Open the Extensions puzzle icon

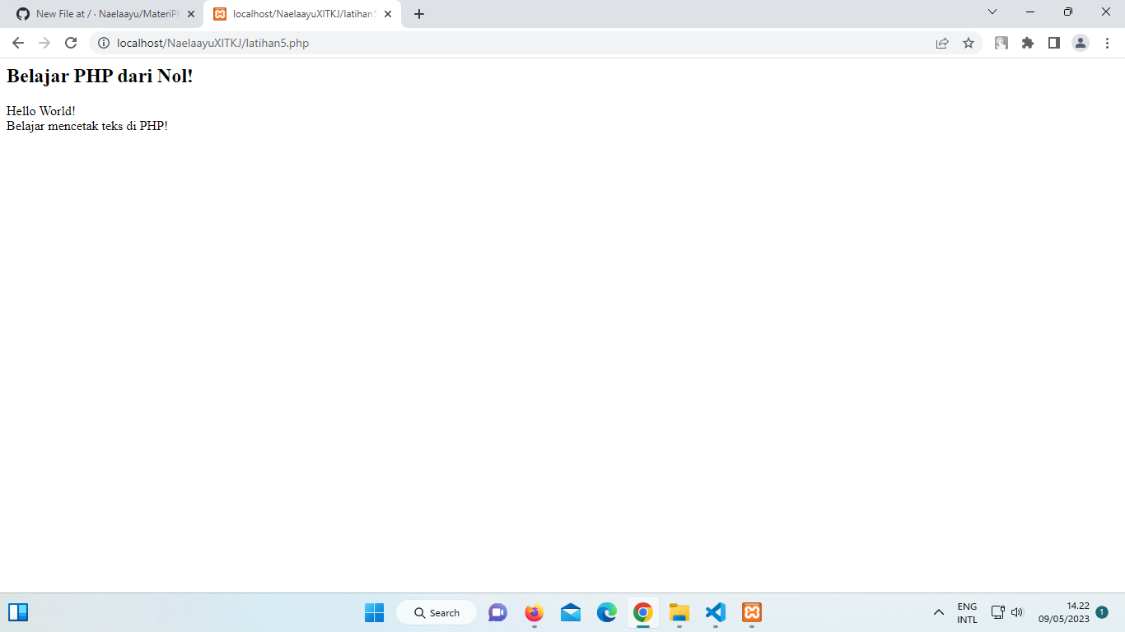[x=1028, y=43]
